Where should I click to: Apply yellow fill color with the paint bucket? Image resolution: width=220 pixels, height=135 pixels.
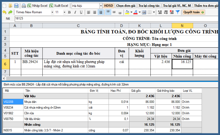[127, 12]
